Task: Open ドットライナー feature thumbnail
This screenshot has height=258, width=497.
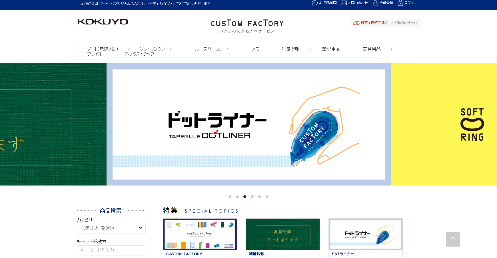Action: [x=366, y=235]
